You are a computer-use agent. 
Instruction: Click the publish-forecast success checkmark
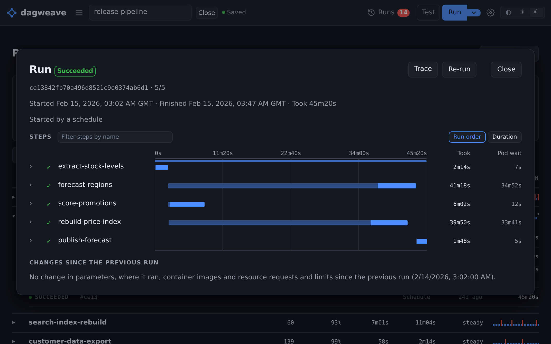point(49,241)
